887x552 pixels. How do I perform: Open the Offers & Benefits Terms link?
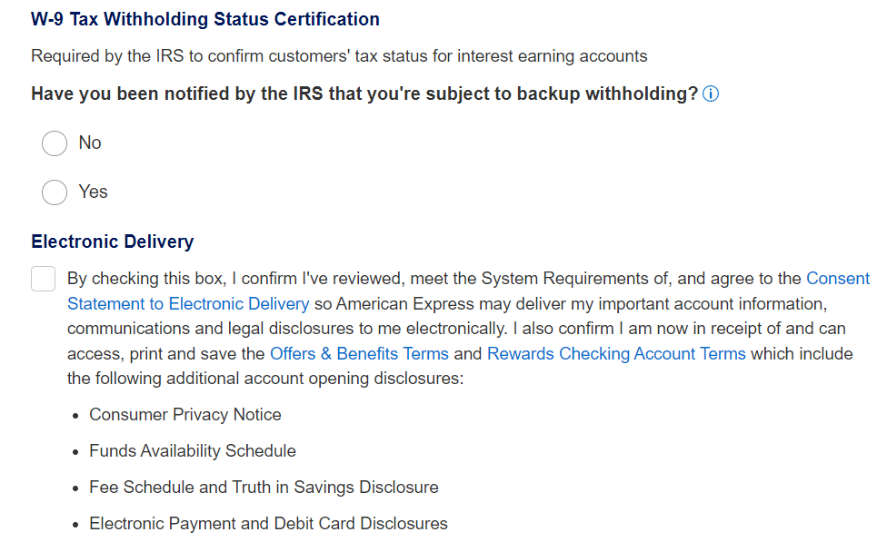pyautogui.click(x=359, y=354)
